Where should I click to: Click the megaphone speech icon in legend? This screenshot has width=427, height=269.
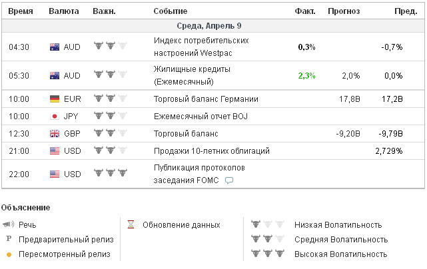pos(9,225)
